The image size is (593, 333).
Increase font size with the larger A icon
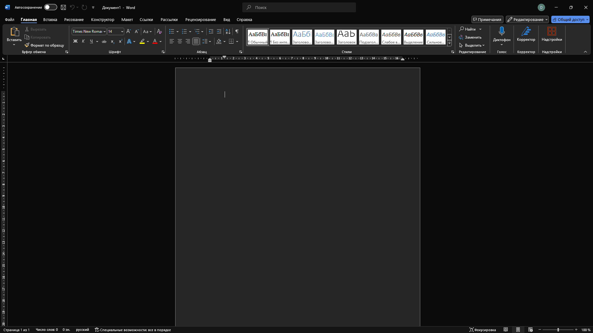pyautogui.click(x=129, y=31)
